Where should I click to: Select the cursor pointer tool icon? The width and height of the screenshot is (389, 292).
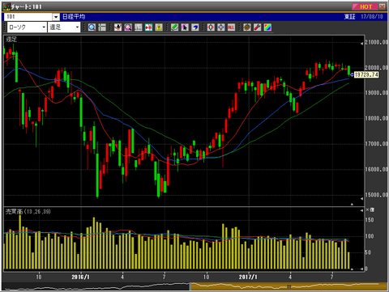[x=185, y=28]
